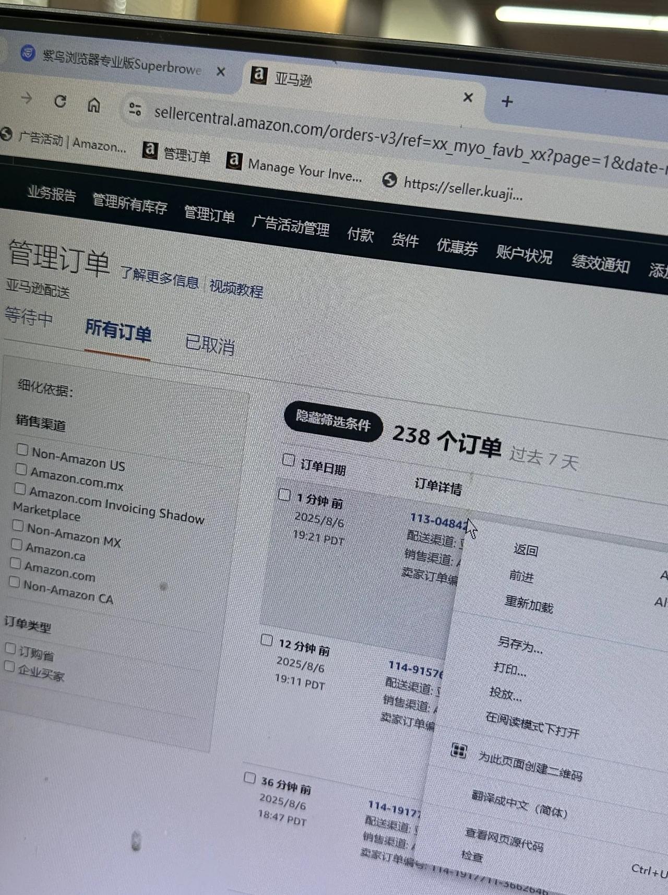
Task: Go to browser home via house icon
Action: (94, 105)
